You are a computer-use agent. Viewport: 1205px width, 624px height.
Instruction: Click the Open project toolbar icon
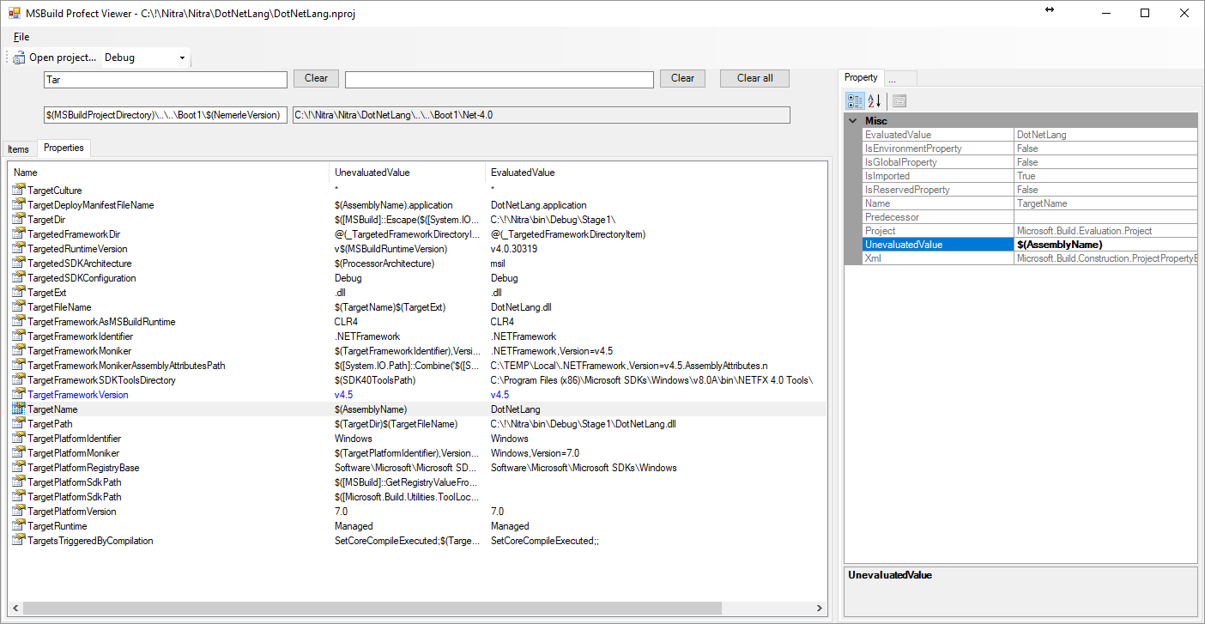[19, 58]
